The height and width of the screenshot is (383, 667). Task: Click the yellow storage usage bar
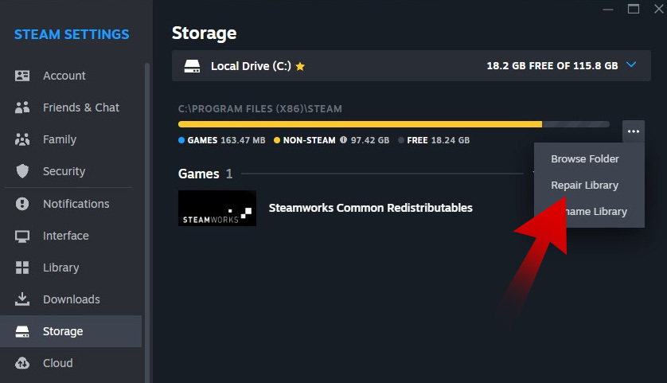[x=360, y=124]
